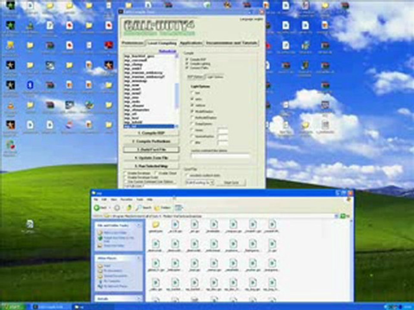The height and width of the screenshot is (310, 414).
Task: Toggle the Compile Lighting checkbox
Action: tap(187, 64)
